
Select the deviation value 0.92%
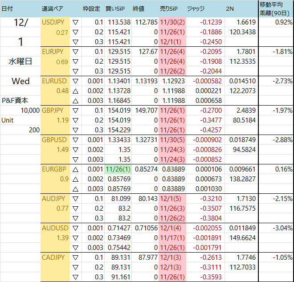click(284, 22)
